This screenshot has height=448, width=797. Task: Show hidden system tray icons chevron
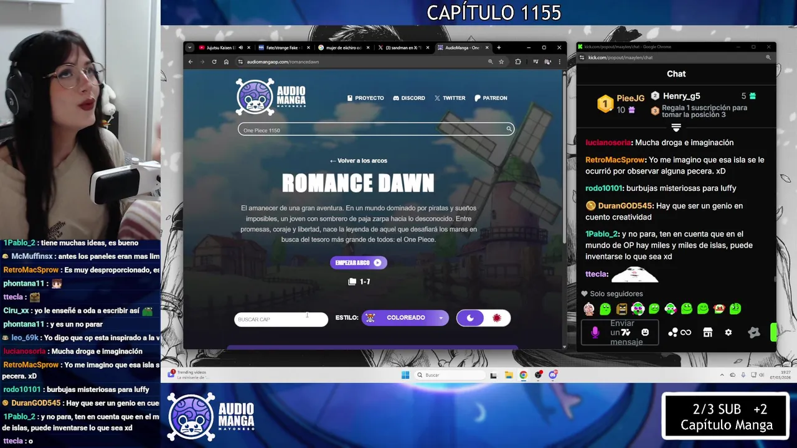point(722,375)
